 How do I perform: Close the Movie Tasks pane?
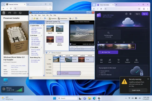click(x=43, y=23)
